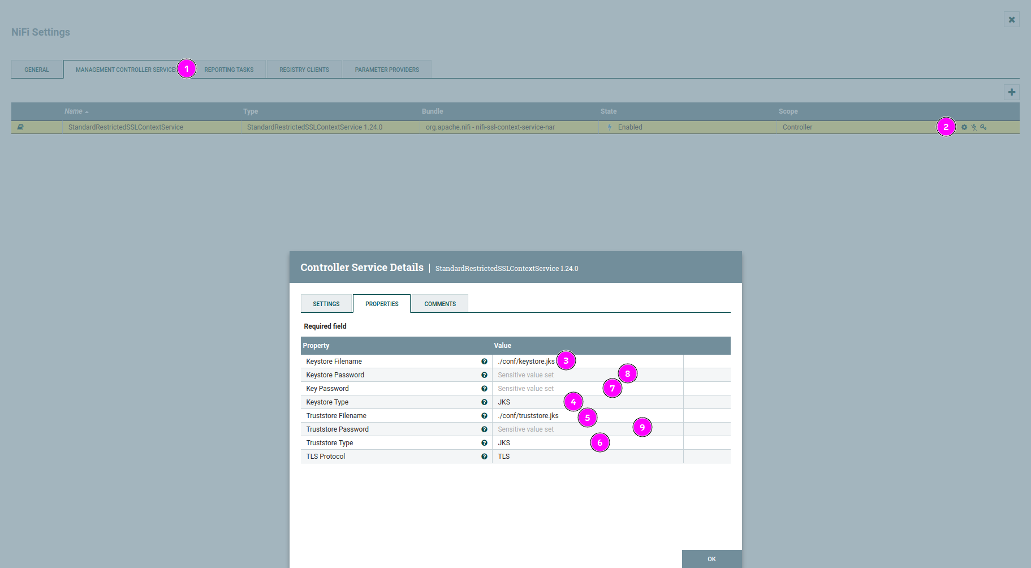Add a new controller service with plus
Screen dimensions: 1031x568
click(x=1012, y=92)
